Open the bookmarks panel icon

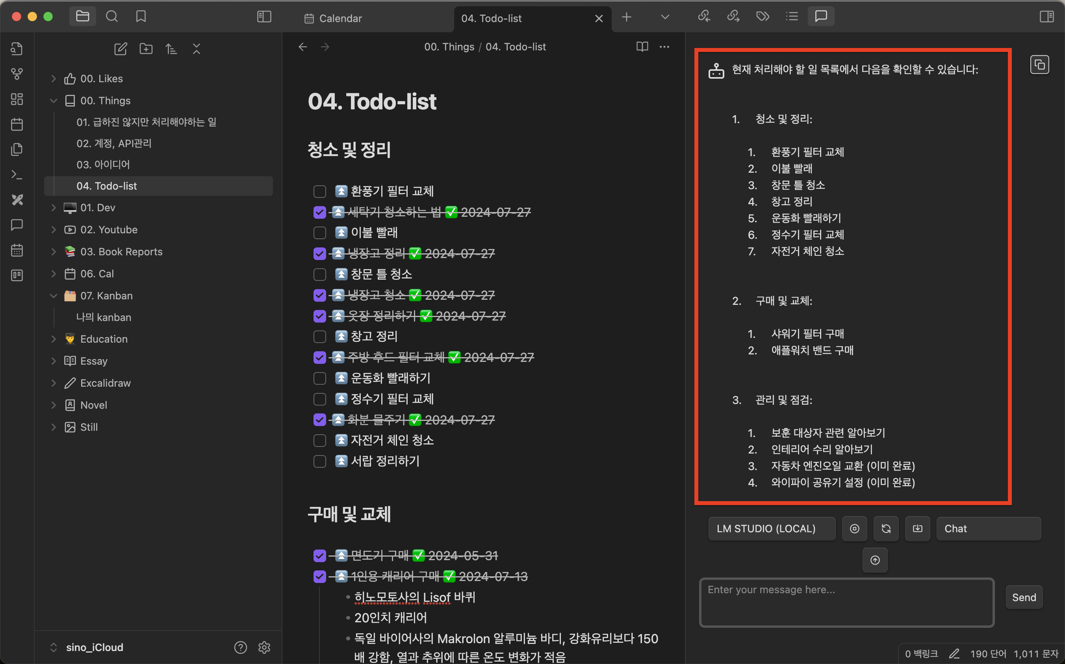pyautogui.click(x=141, y=17)
